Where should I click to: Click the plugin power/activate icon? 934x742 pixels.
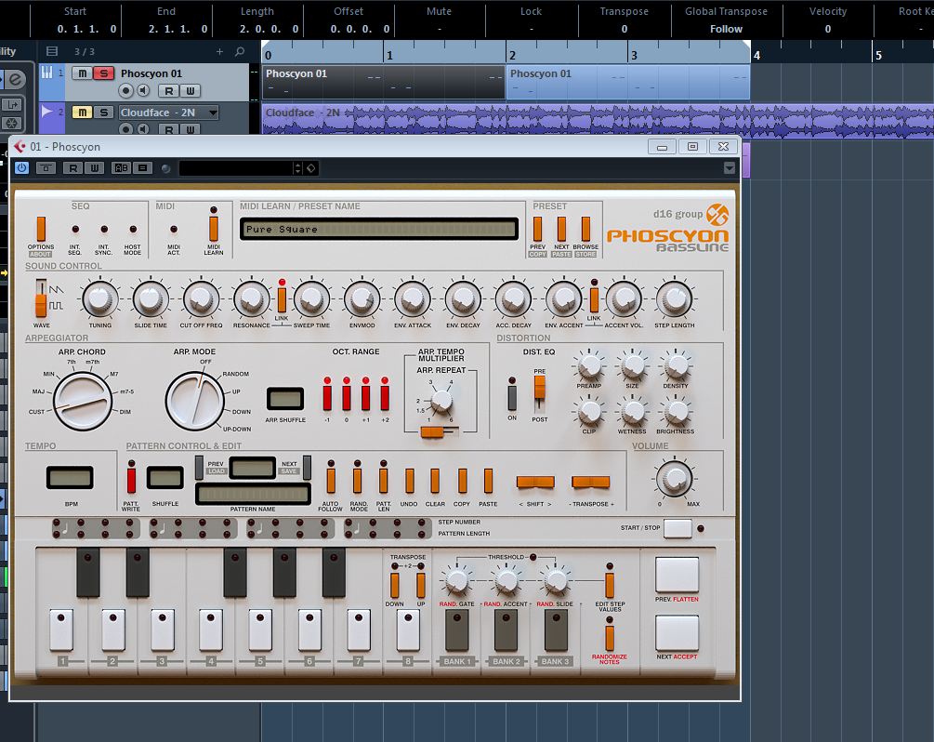21,168
